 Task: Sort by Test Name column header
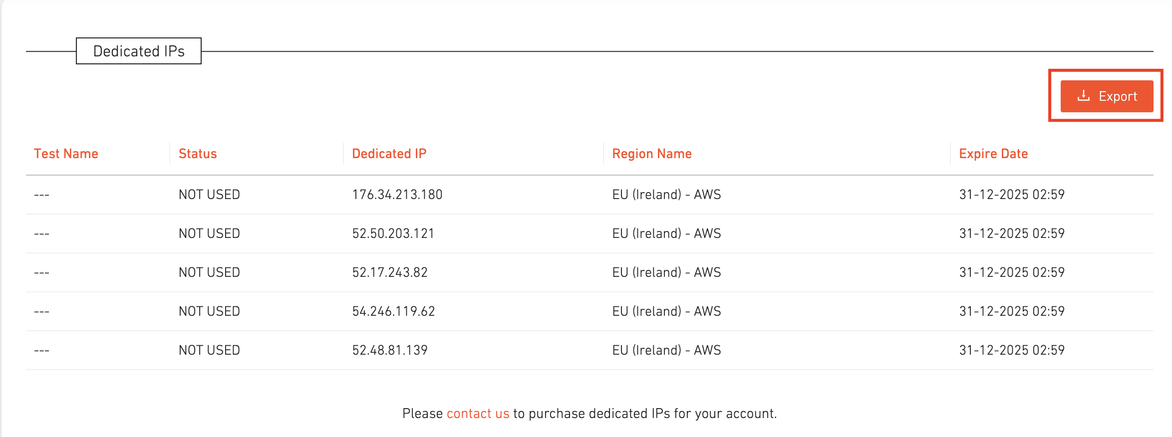coord(66,154)
